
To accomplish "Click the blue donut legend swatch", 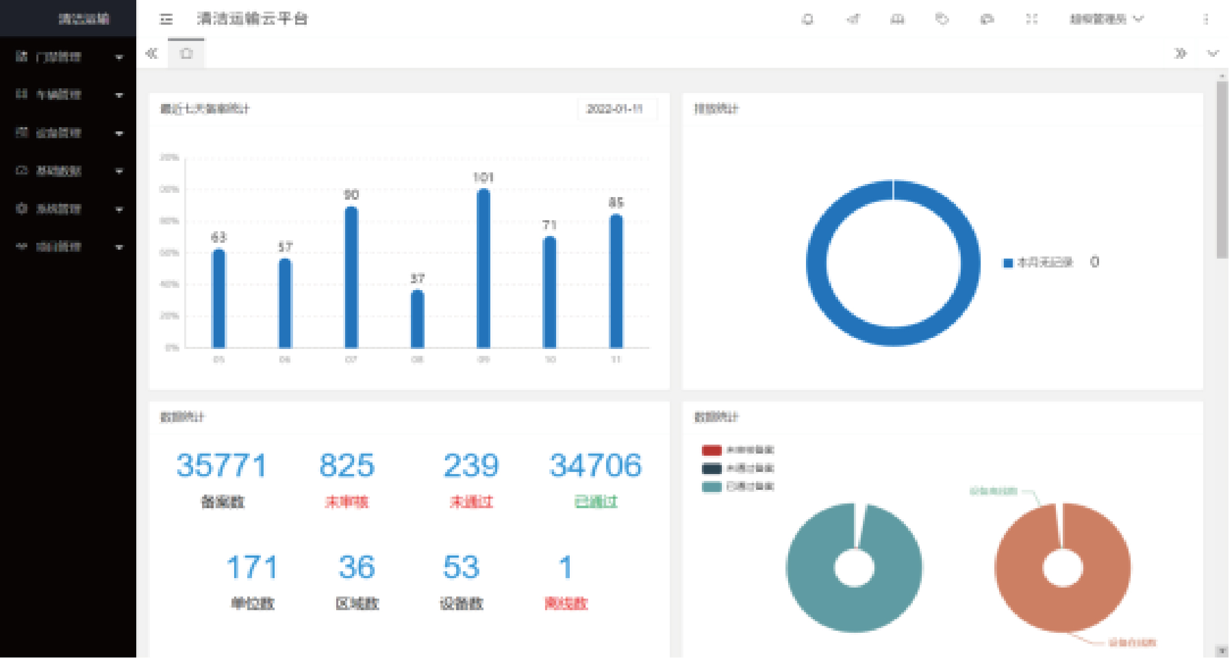I will pyautogui.click(x=1008, y=263).
